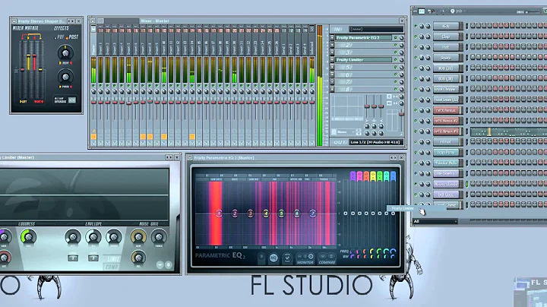Toggle the Pre switch in Stereo Shaper effects
The image size is (547, 307).
click(61, 37)
